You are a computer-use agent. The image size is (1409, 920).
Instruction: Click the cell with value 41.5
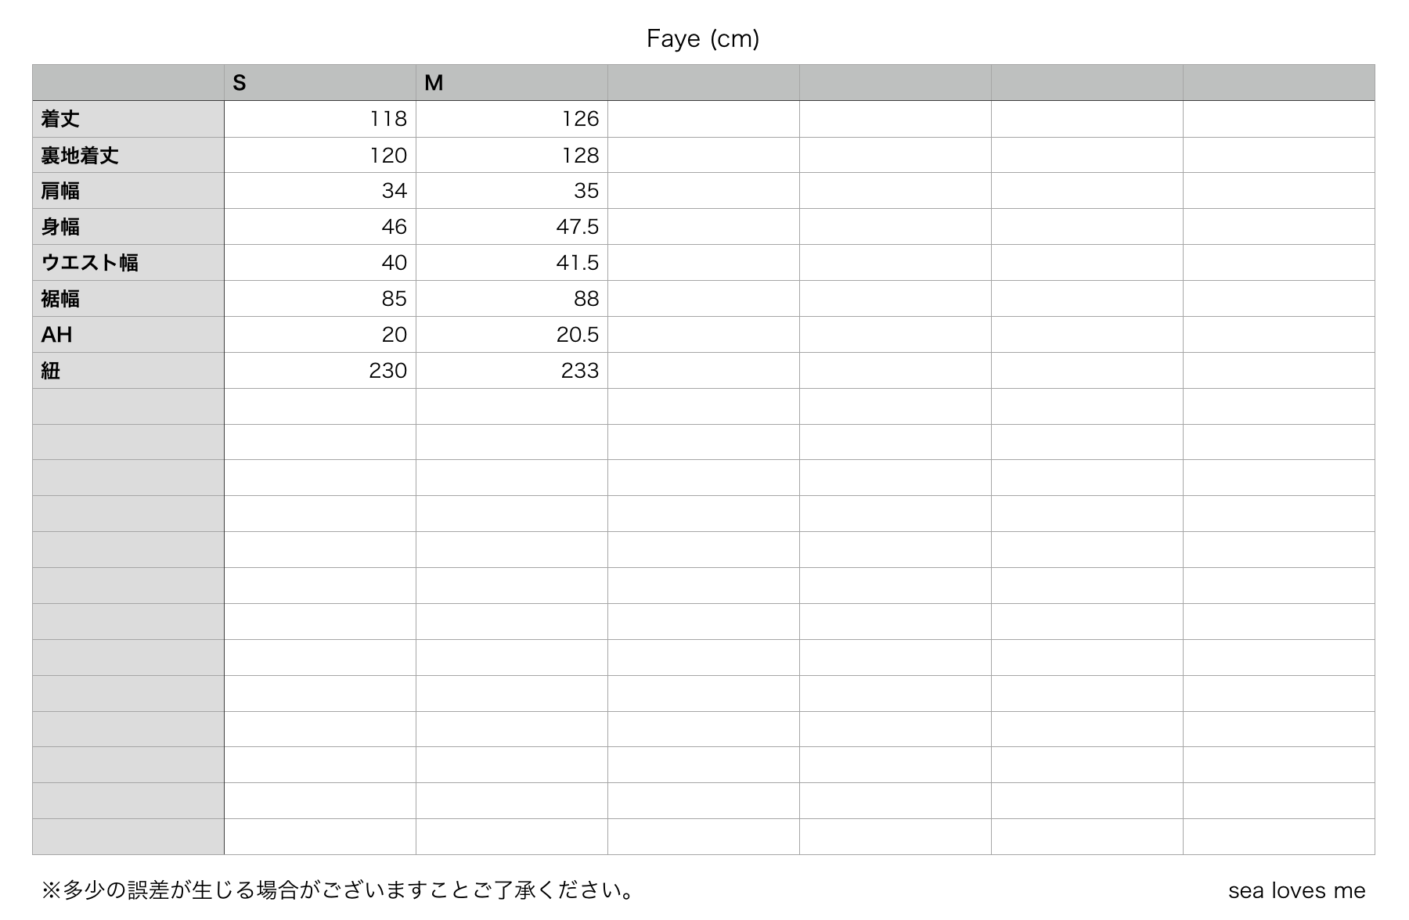512,263
